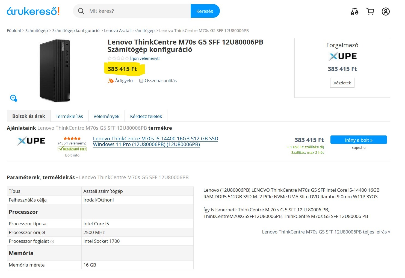Screen dimensions: 405x278
Task: Click into the 'Mit keres?' search field
Action: point(138,11)
